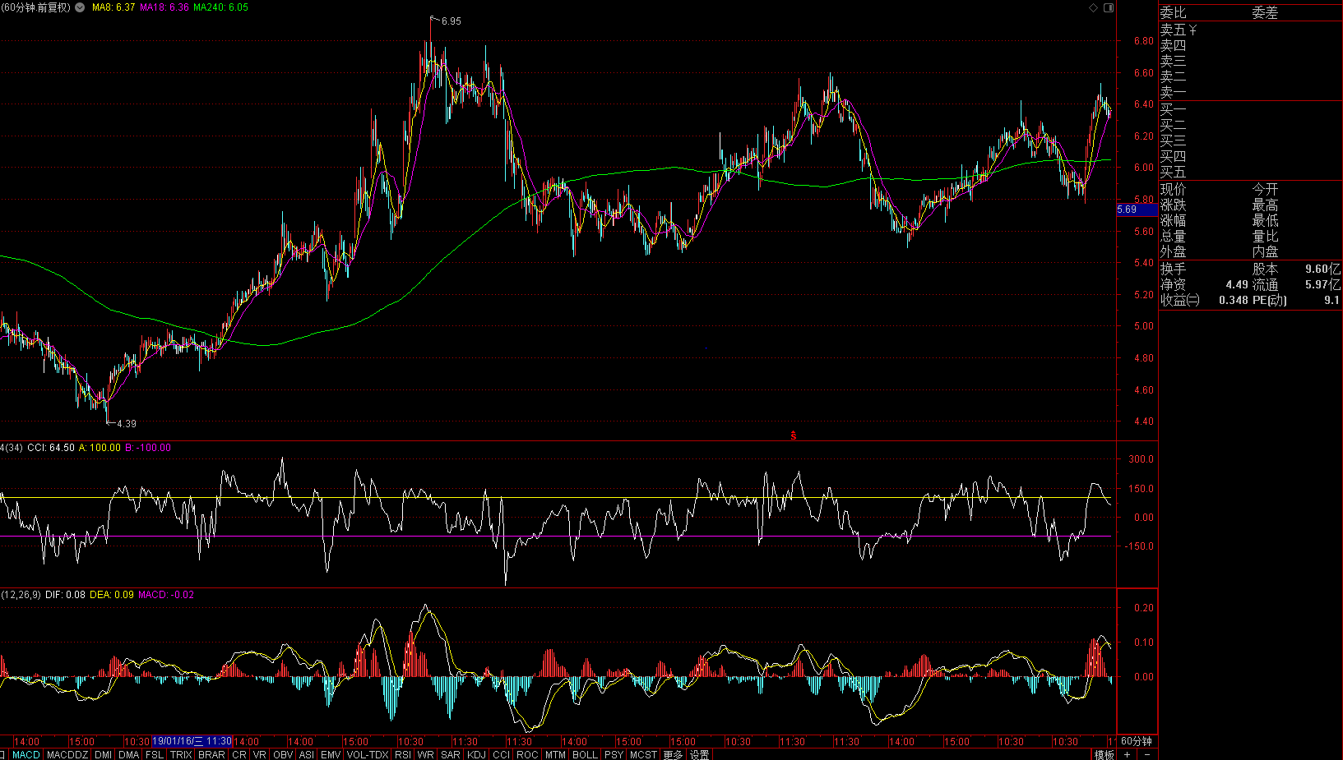This screenshot has height=760, width=1343.
Task: Switch to the ROC indicator tab
Action: click(527, 754)
